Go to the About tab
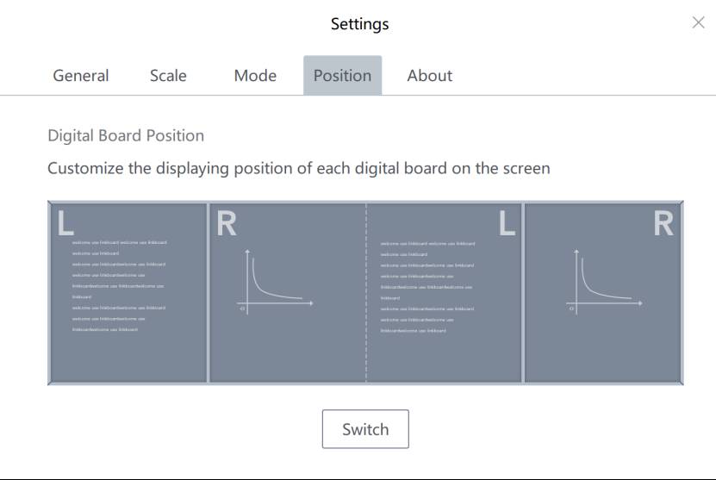This screenshot has height=480, width=716. tap(430, 75)
